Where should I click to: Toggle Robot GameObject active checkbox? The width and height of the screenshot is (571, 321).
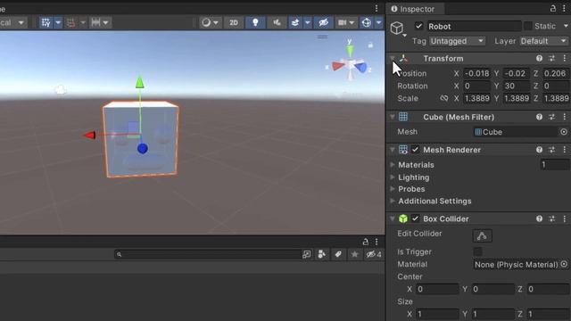pos(418,26)
